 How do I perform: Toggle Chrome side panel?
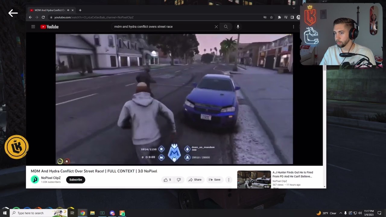292,17
